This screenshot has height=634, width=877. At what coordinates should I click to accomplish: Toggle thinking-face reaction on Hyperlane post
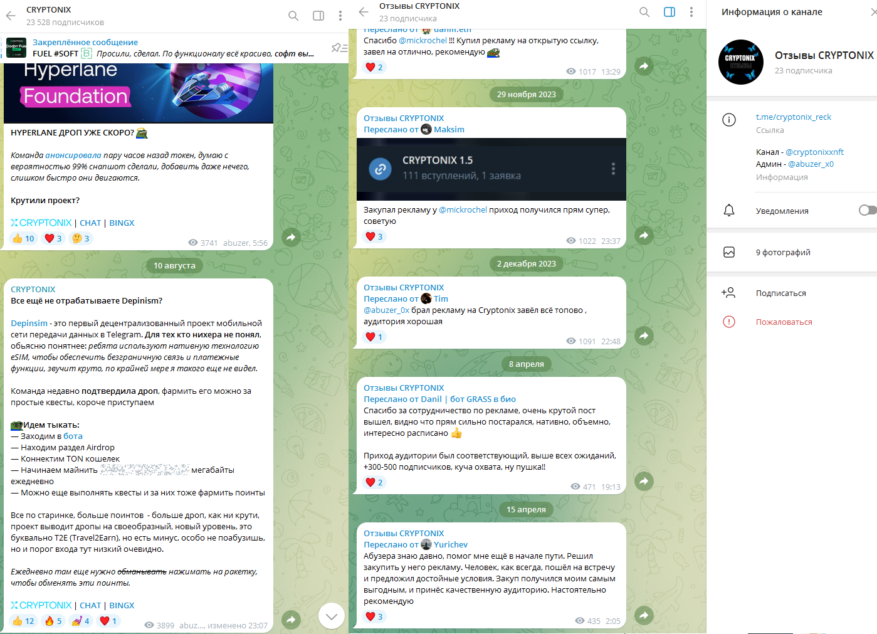tap(81, 238)
